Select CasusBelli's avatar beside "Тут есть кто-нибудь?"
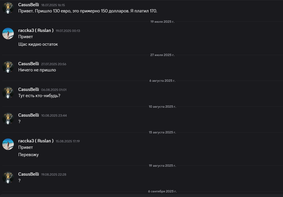This screenshot has height=197, width=283. [8, 92]
